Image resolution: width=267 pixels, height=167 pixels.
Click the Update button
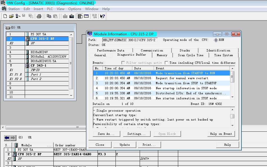click(125, 145)
